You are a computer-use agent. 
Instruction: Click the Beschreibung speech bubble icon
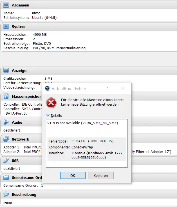pyautogui.click(x=6, y=194)
